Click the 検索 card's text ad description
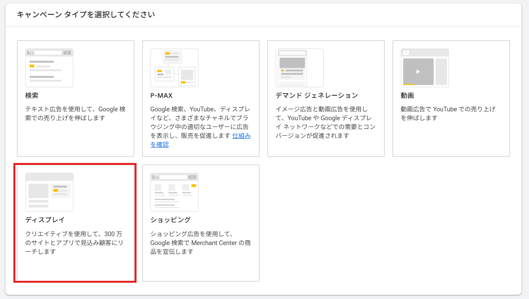 click(x=75, y=113)
